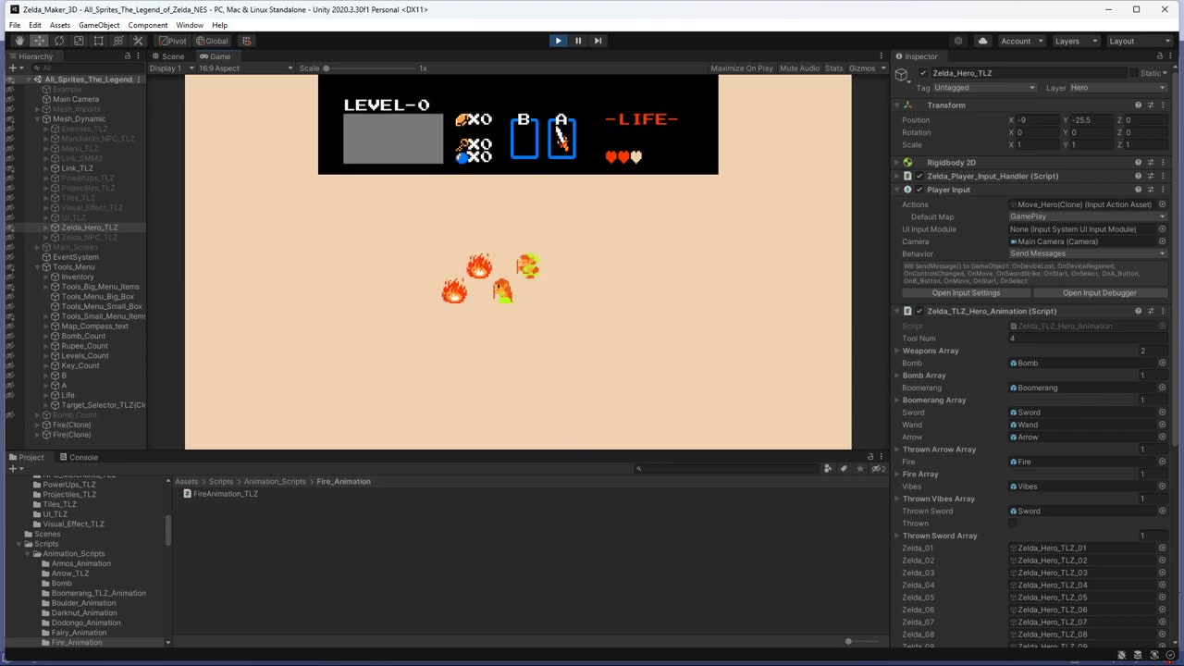Toggle the grid snapping icon in toolbar
Screen dimensions: 1184x666
pyautogui.click(x=246, y=41)
